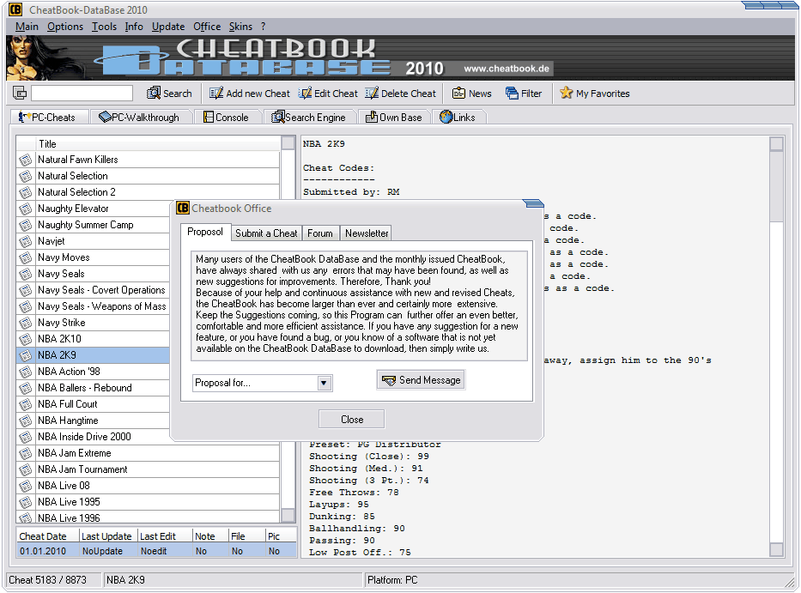Image resolution: width=801 pixels, height=593 pixels.
Task: Click icon left of search field
Action: coord(20,94)
